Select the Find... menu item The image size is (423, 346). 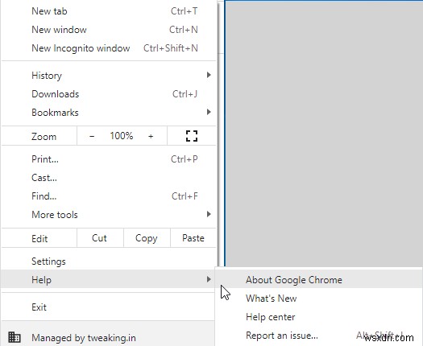[109, 196]
